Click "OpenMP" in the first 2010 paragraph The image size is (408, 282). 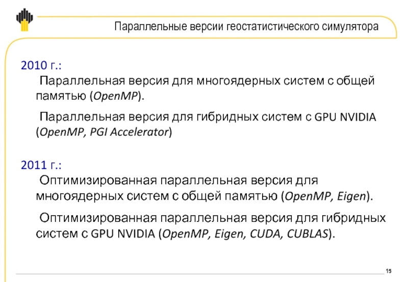(116, 96)
